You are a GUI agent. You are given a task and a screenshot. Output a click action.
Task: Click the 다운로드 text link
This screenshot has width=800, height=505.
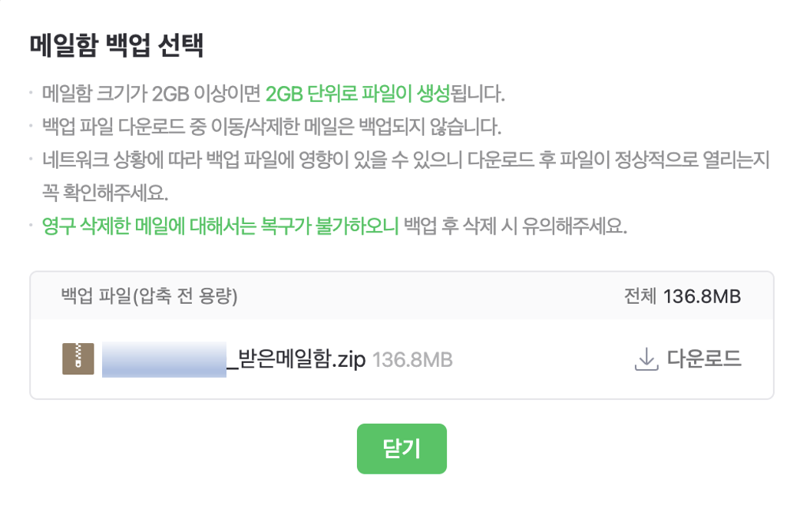704,358
